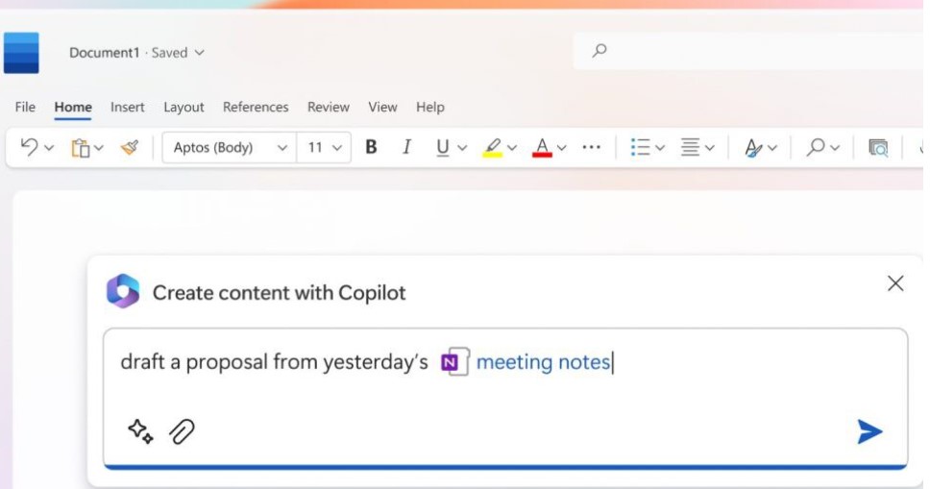Toggle Underline formatting
The image size is (930, 489).
[x=443, y=147]
